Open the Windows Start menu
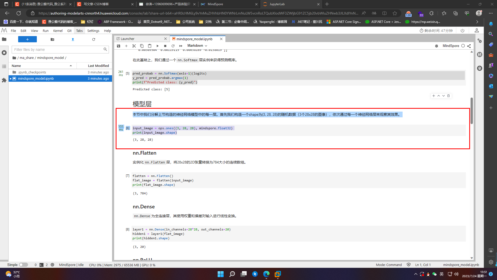497x280 pixels. coord(220,274)
